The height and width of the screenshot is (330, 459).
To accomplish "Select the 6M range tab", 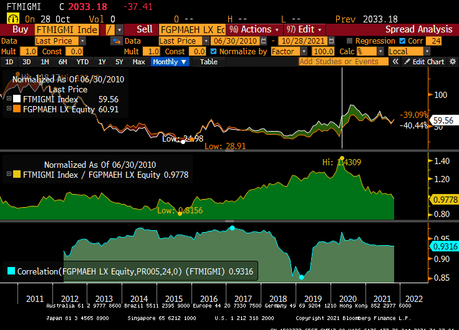I will pyautogui.click(x=62, y=62).
